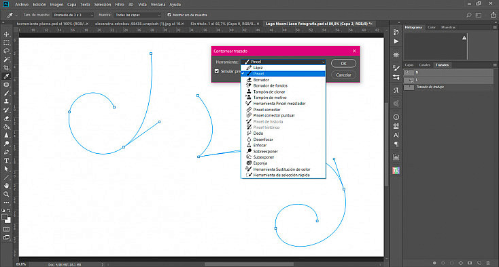This screenshot has height=267, width=499.
Task: Click the horizontal canvas scrollbar
Action: pyautogui.click(x=249, y=264)
